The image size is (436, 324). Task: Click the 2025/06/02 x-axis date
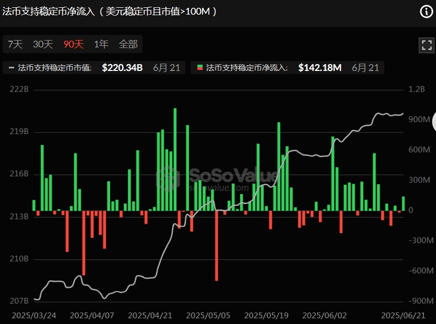tap(324, 316)
